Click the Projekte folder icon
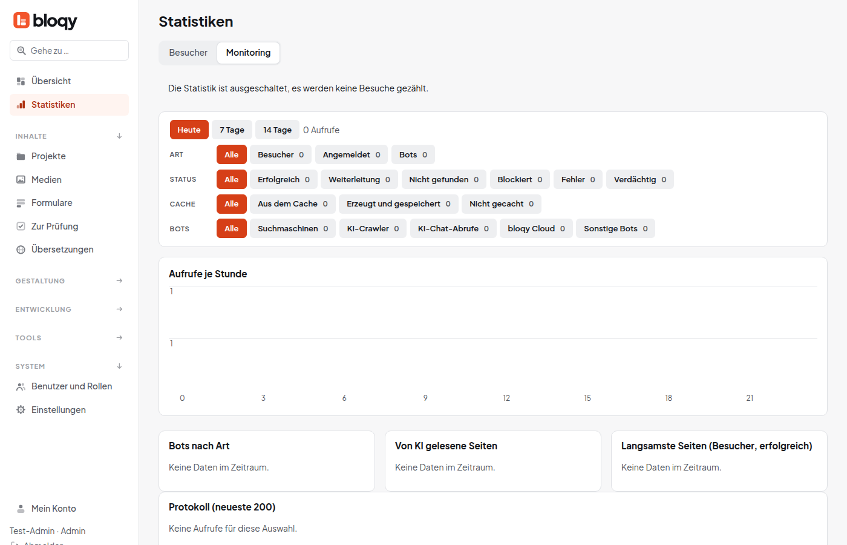The image size is (847, 545). point(21,156)
